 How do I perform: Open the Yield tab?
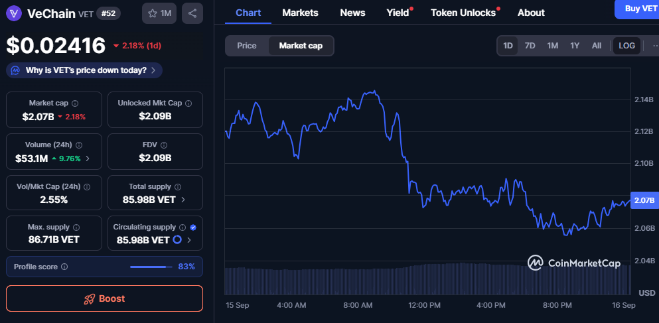pos(398,13)
